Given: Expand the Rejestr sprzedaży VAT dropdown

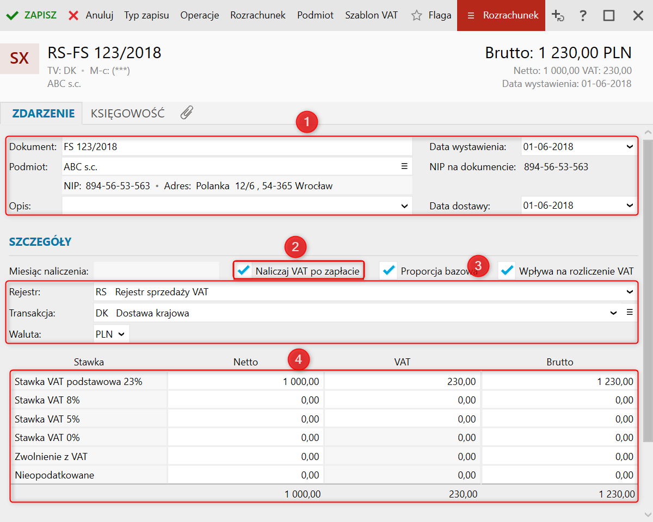Looking at the screenshot, I should [x=630, y=292].
